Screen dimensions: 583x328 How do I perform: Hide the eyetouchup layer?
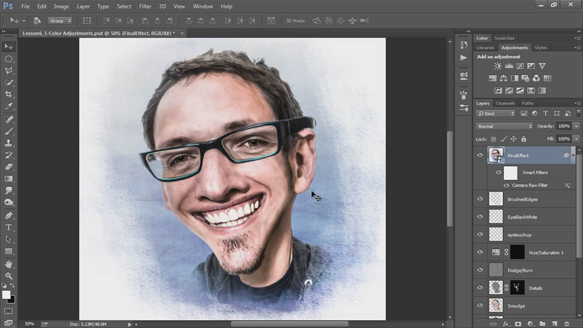point(480,235)
